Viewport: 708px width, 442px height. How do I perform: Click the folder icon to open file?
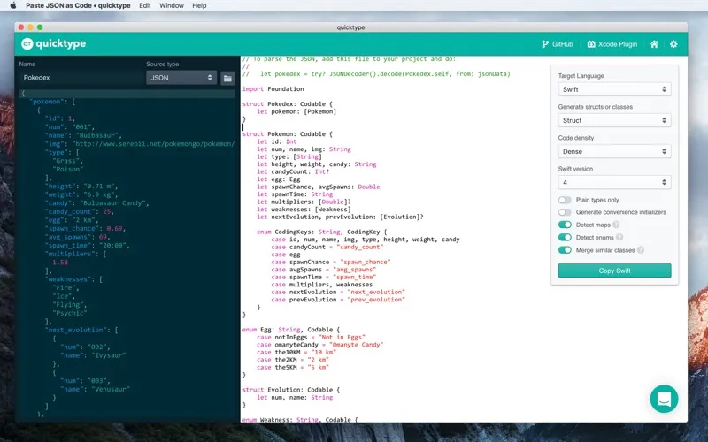tap(227, 78)
